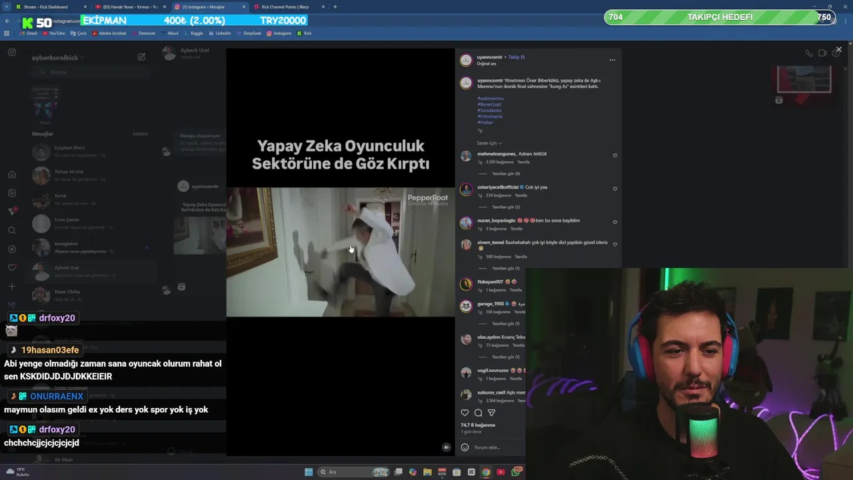This screenshot has width=853, height=480.
Task: Expand replies under mehmetcangunes_ comment (6)
Action: pyautogui.click(x=506, y=174)
